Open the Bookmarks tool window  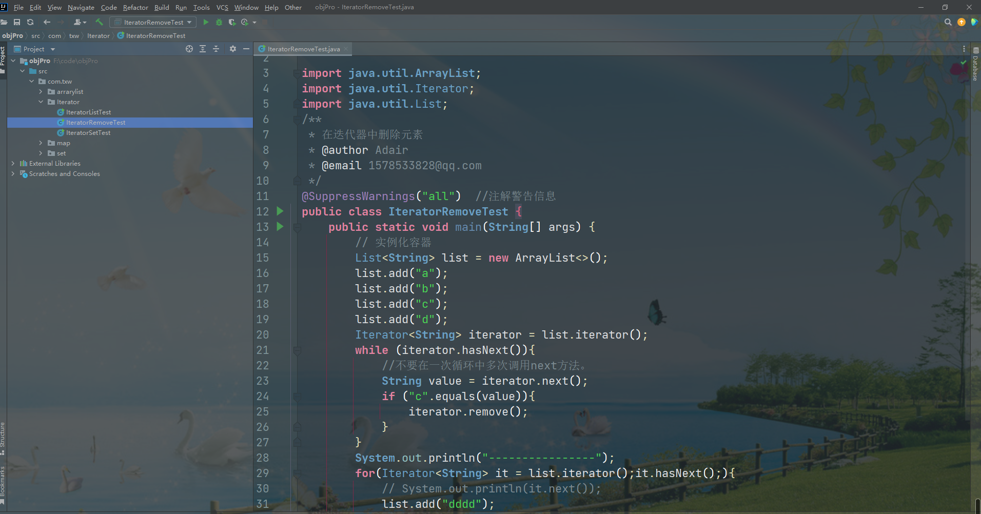point(3,485)
